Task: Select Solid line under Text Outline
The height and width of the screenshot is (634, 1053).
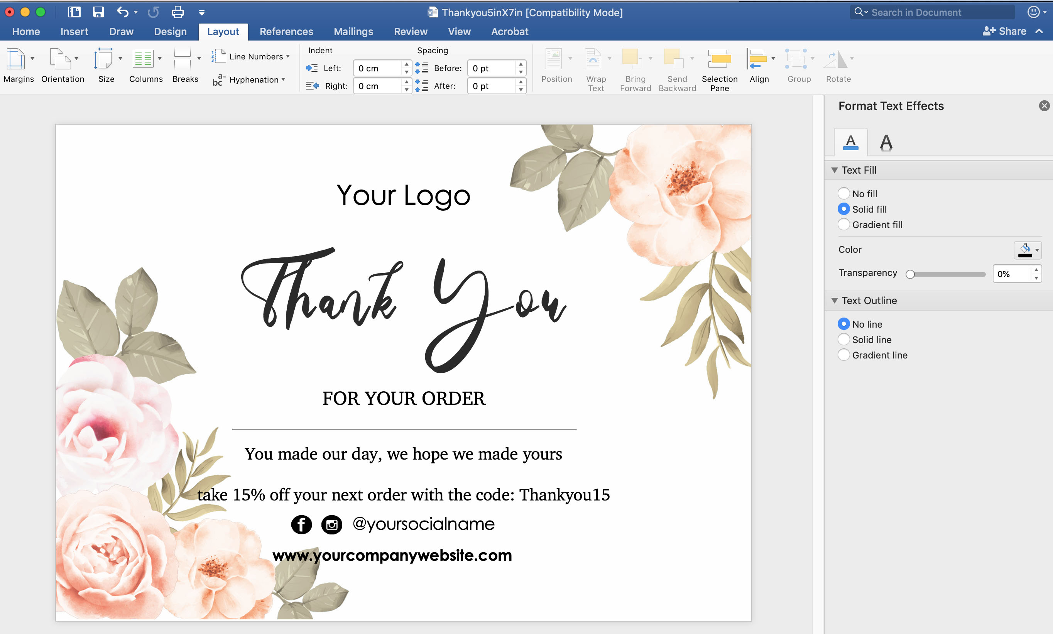Action: click(x=844, y=339)
